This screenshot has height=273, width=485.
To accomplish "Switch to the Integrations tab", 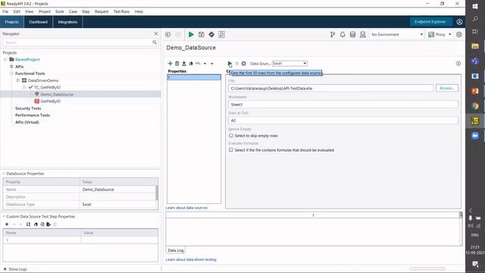I will [x=67, y=22].
